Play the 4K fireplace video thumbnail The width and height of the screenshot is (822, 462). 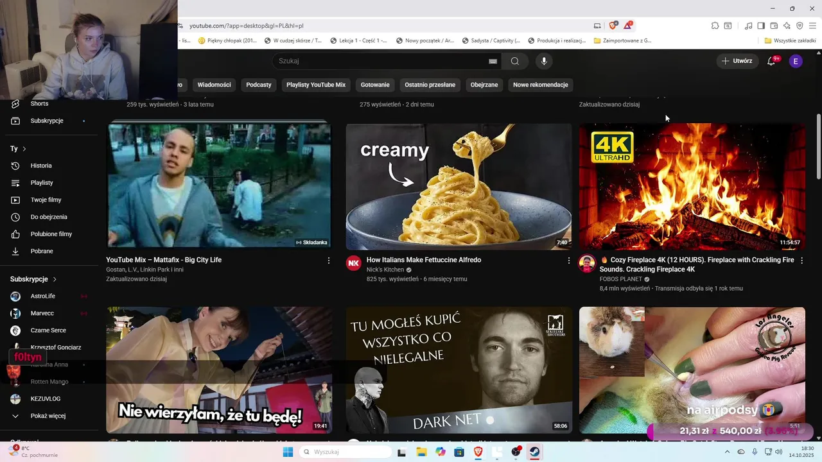point(692,186)
